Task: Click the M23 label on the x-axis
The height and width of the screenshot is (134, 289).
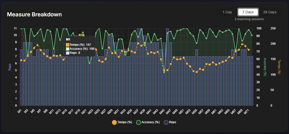Action: coord(90,111)
